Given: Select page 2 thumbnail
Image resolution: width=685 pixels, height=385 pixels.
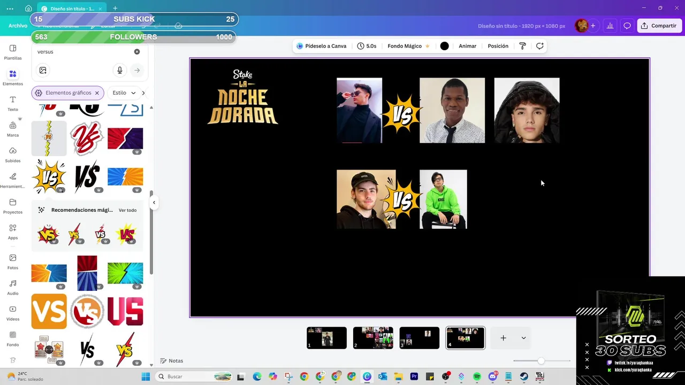Looking at the screenshot, I should 373,338.
